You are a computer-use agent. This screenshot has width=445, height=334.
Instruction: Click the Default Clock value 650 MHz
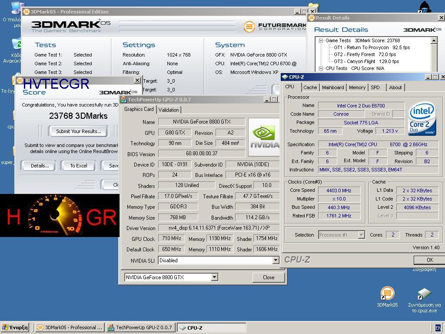pyautogui.click(x=171, y=249)
